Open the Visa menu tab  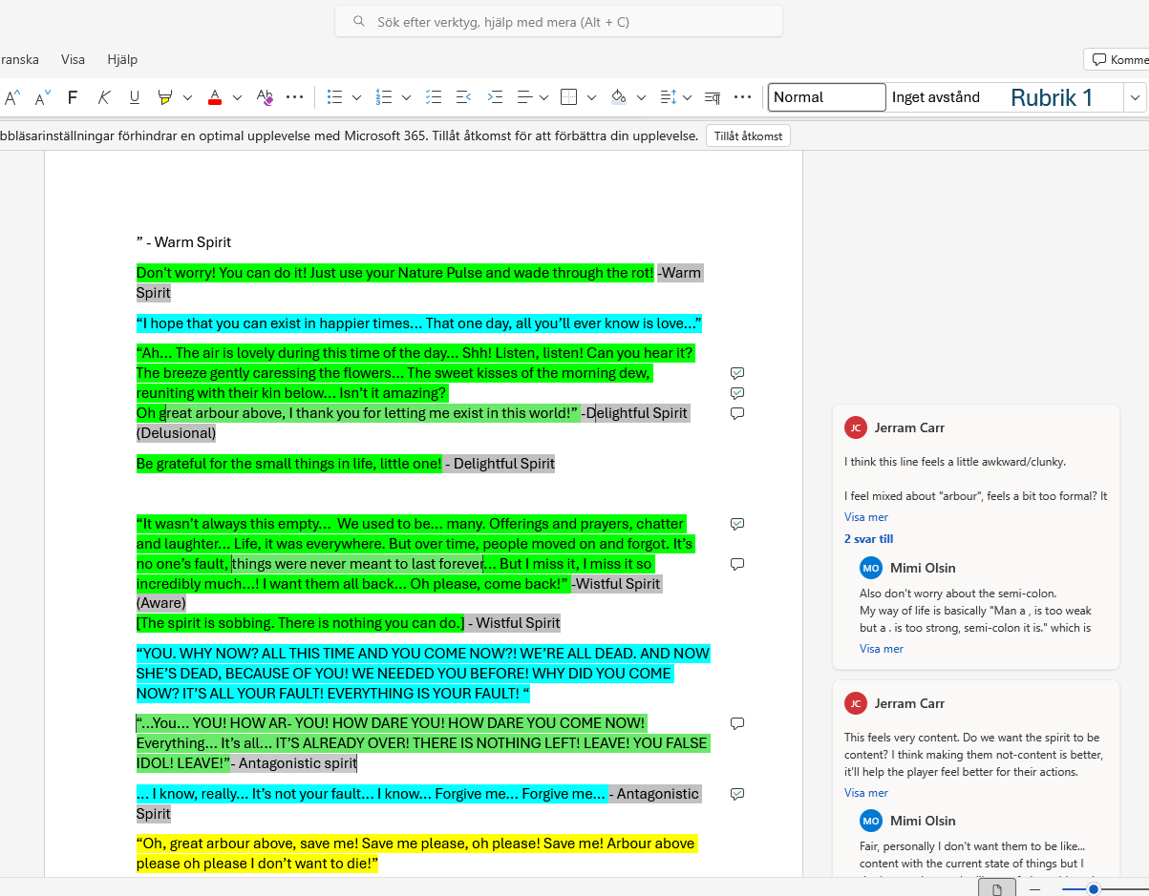tap(73, 59)
